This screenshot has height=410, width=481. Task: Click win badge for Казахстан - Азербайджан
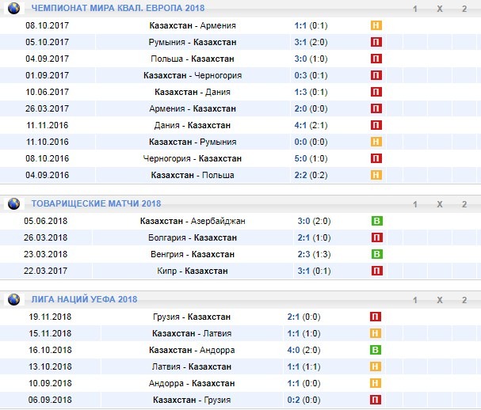[377, 221]
